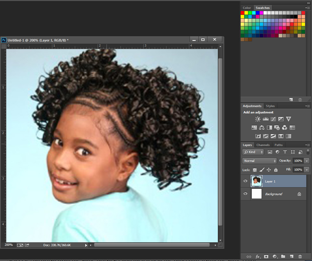
Task: Select the Background layer row
Action: click(x=273, y=194)
